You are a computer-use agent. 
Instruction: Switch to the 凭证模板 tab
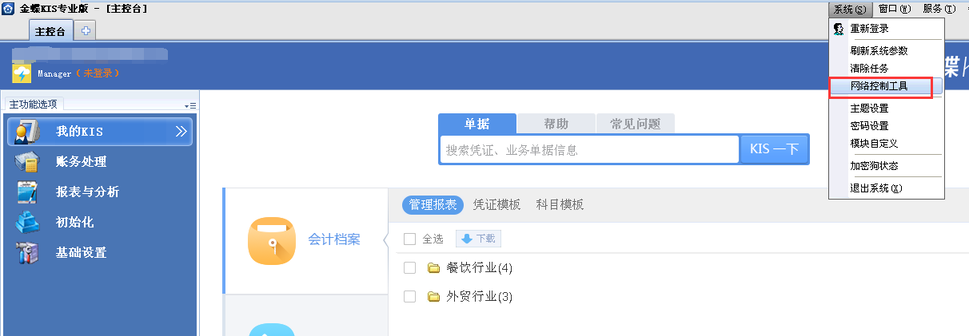coord(496,204)
